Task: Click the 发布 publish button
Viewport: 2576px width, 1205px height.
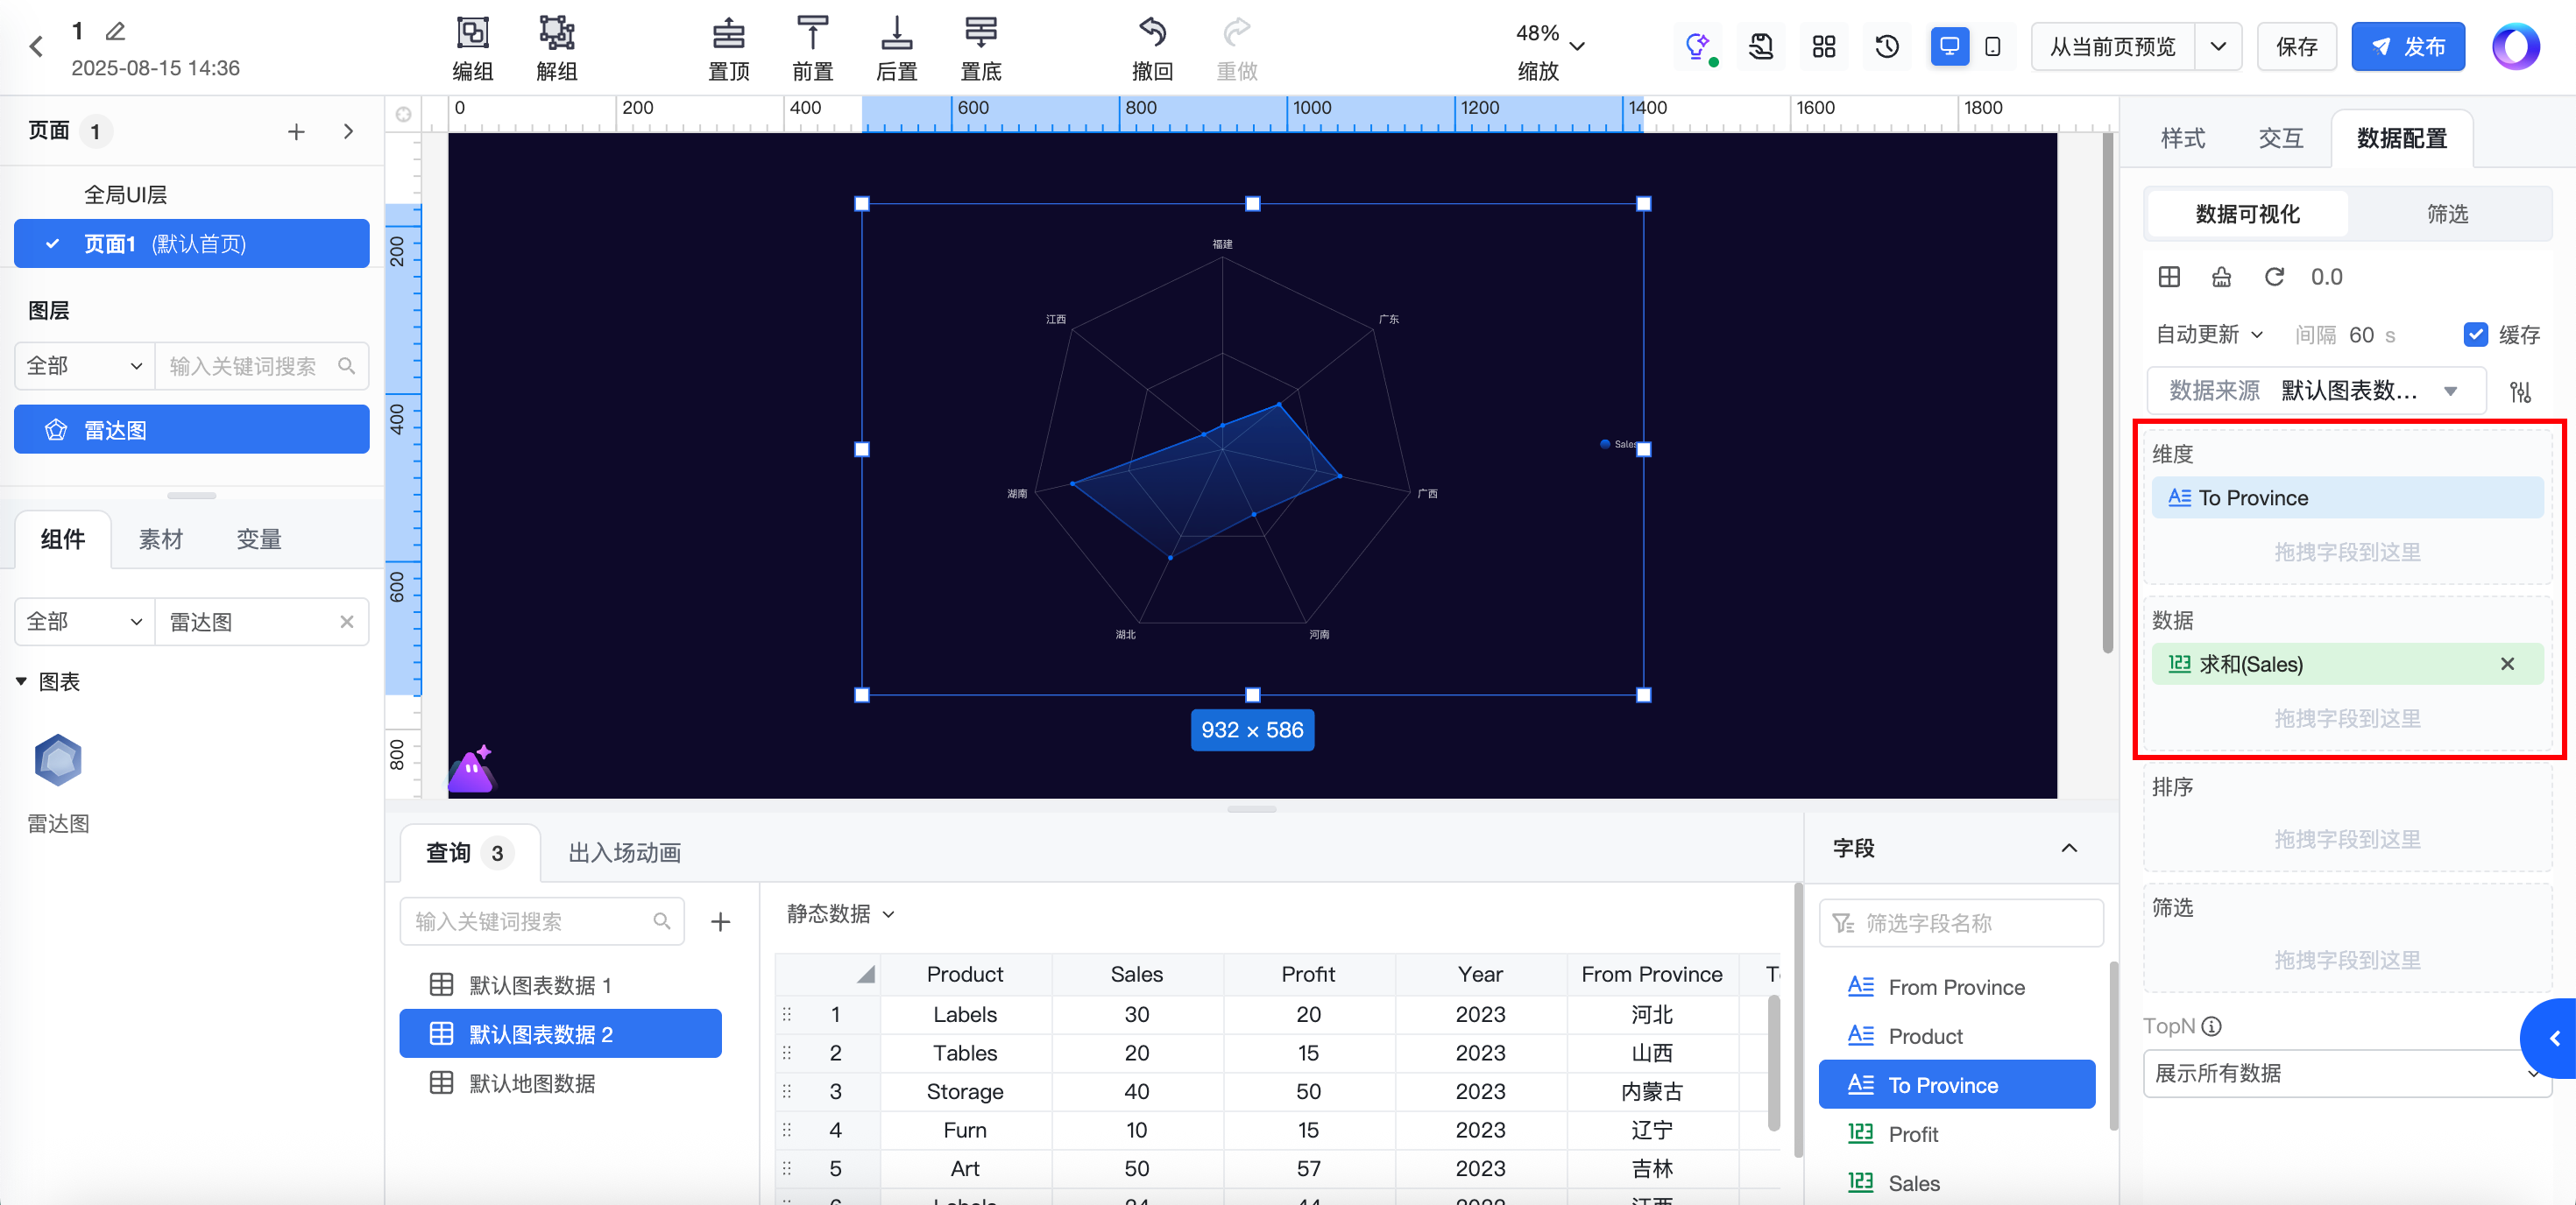Action: [x=2407, y=47]
